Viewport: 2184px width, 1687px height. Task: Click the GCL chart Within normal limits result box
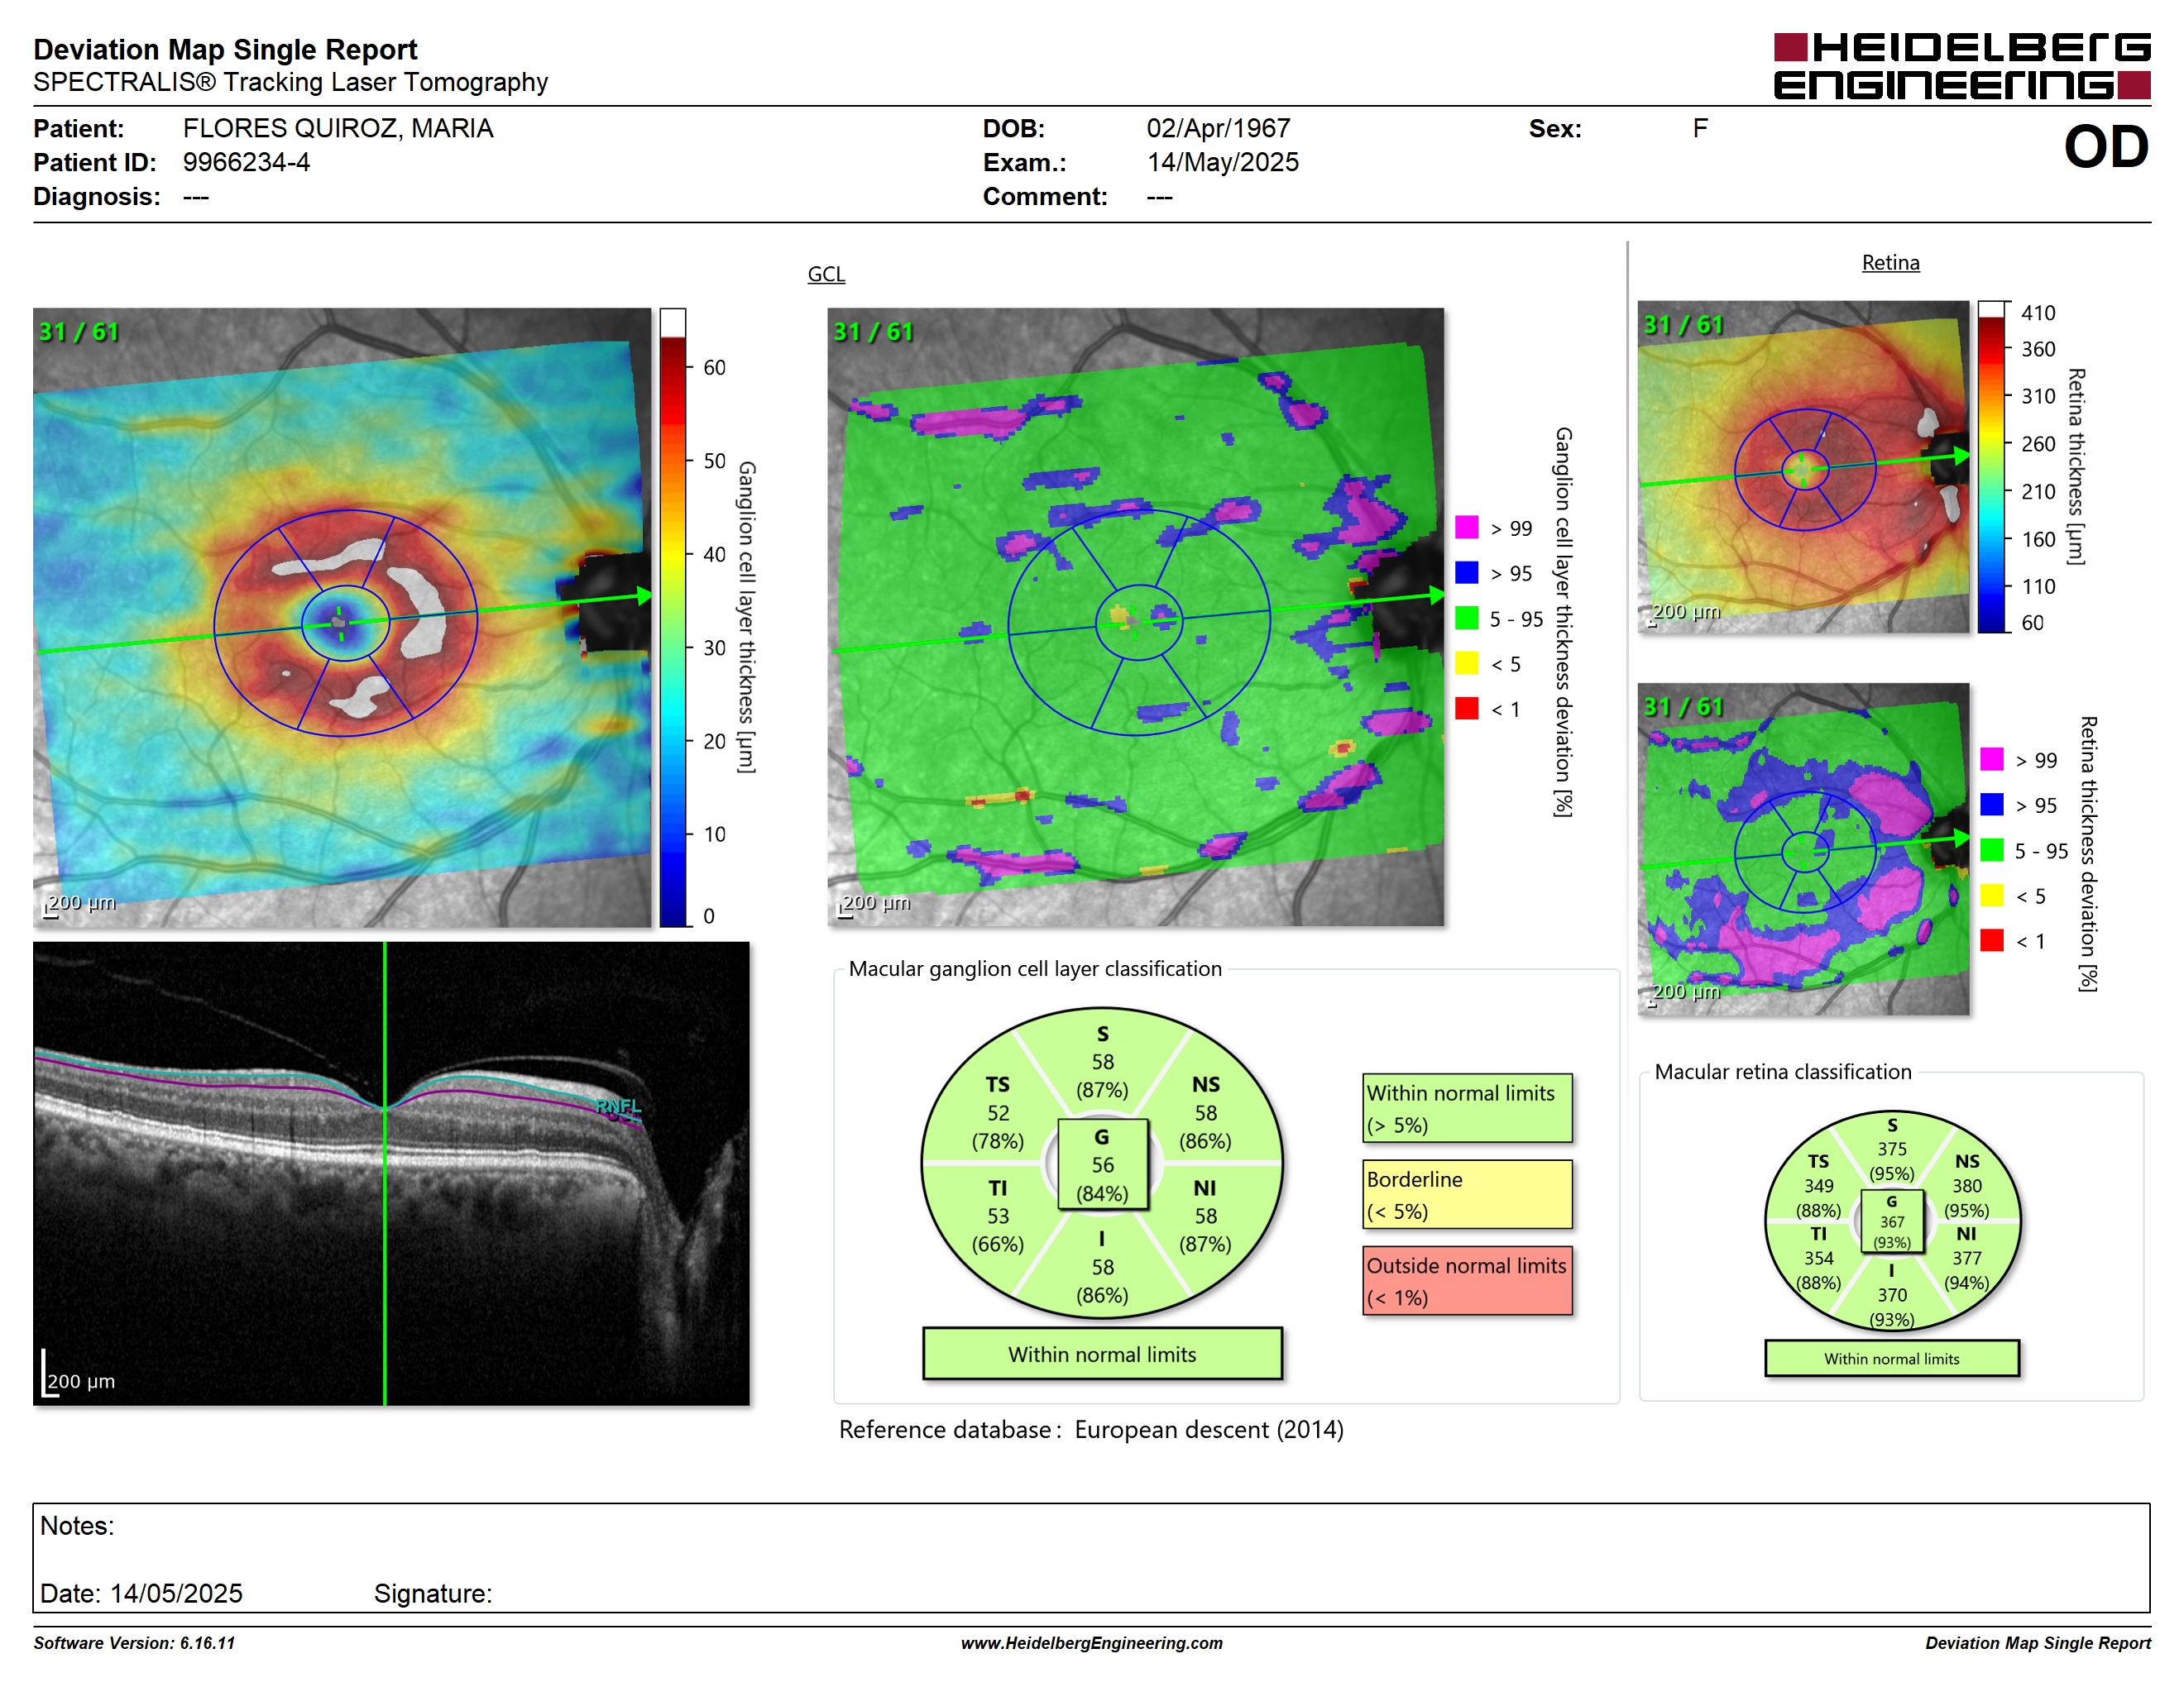[x=1102, y=1355]
